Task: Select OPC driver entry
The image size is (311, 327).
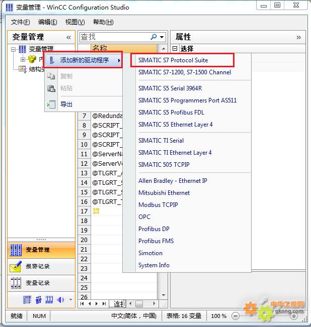Action: coord(144,217)
